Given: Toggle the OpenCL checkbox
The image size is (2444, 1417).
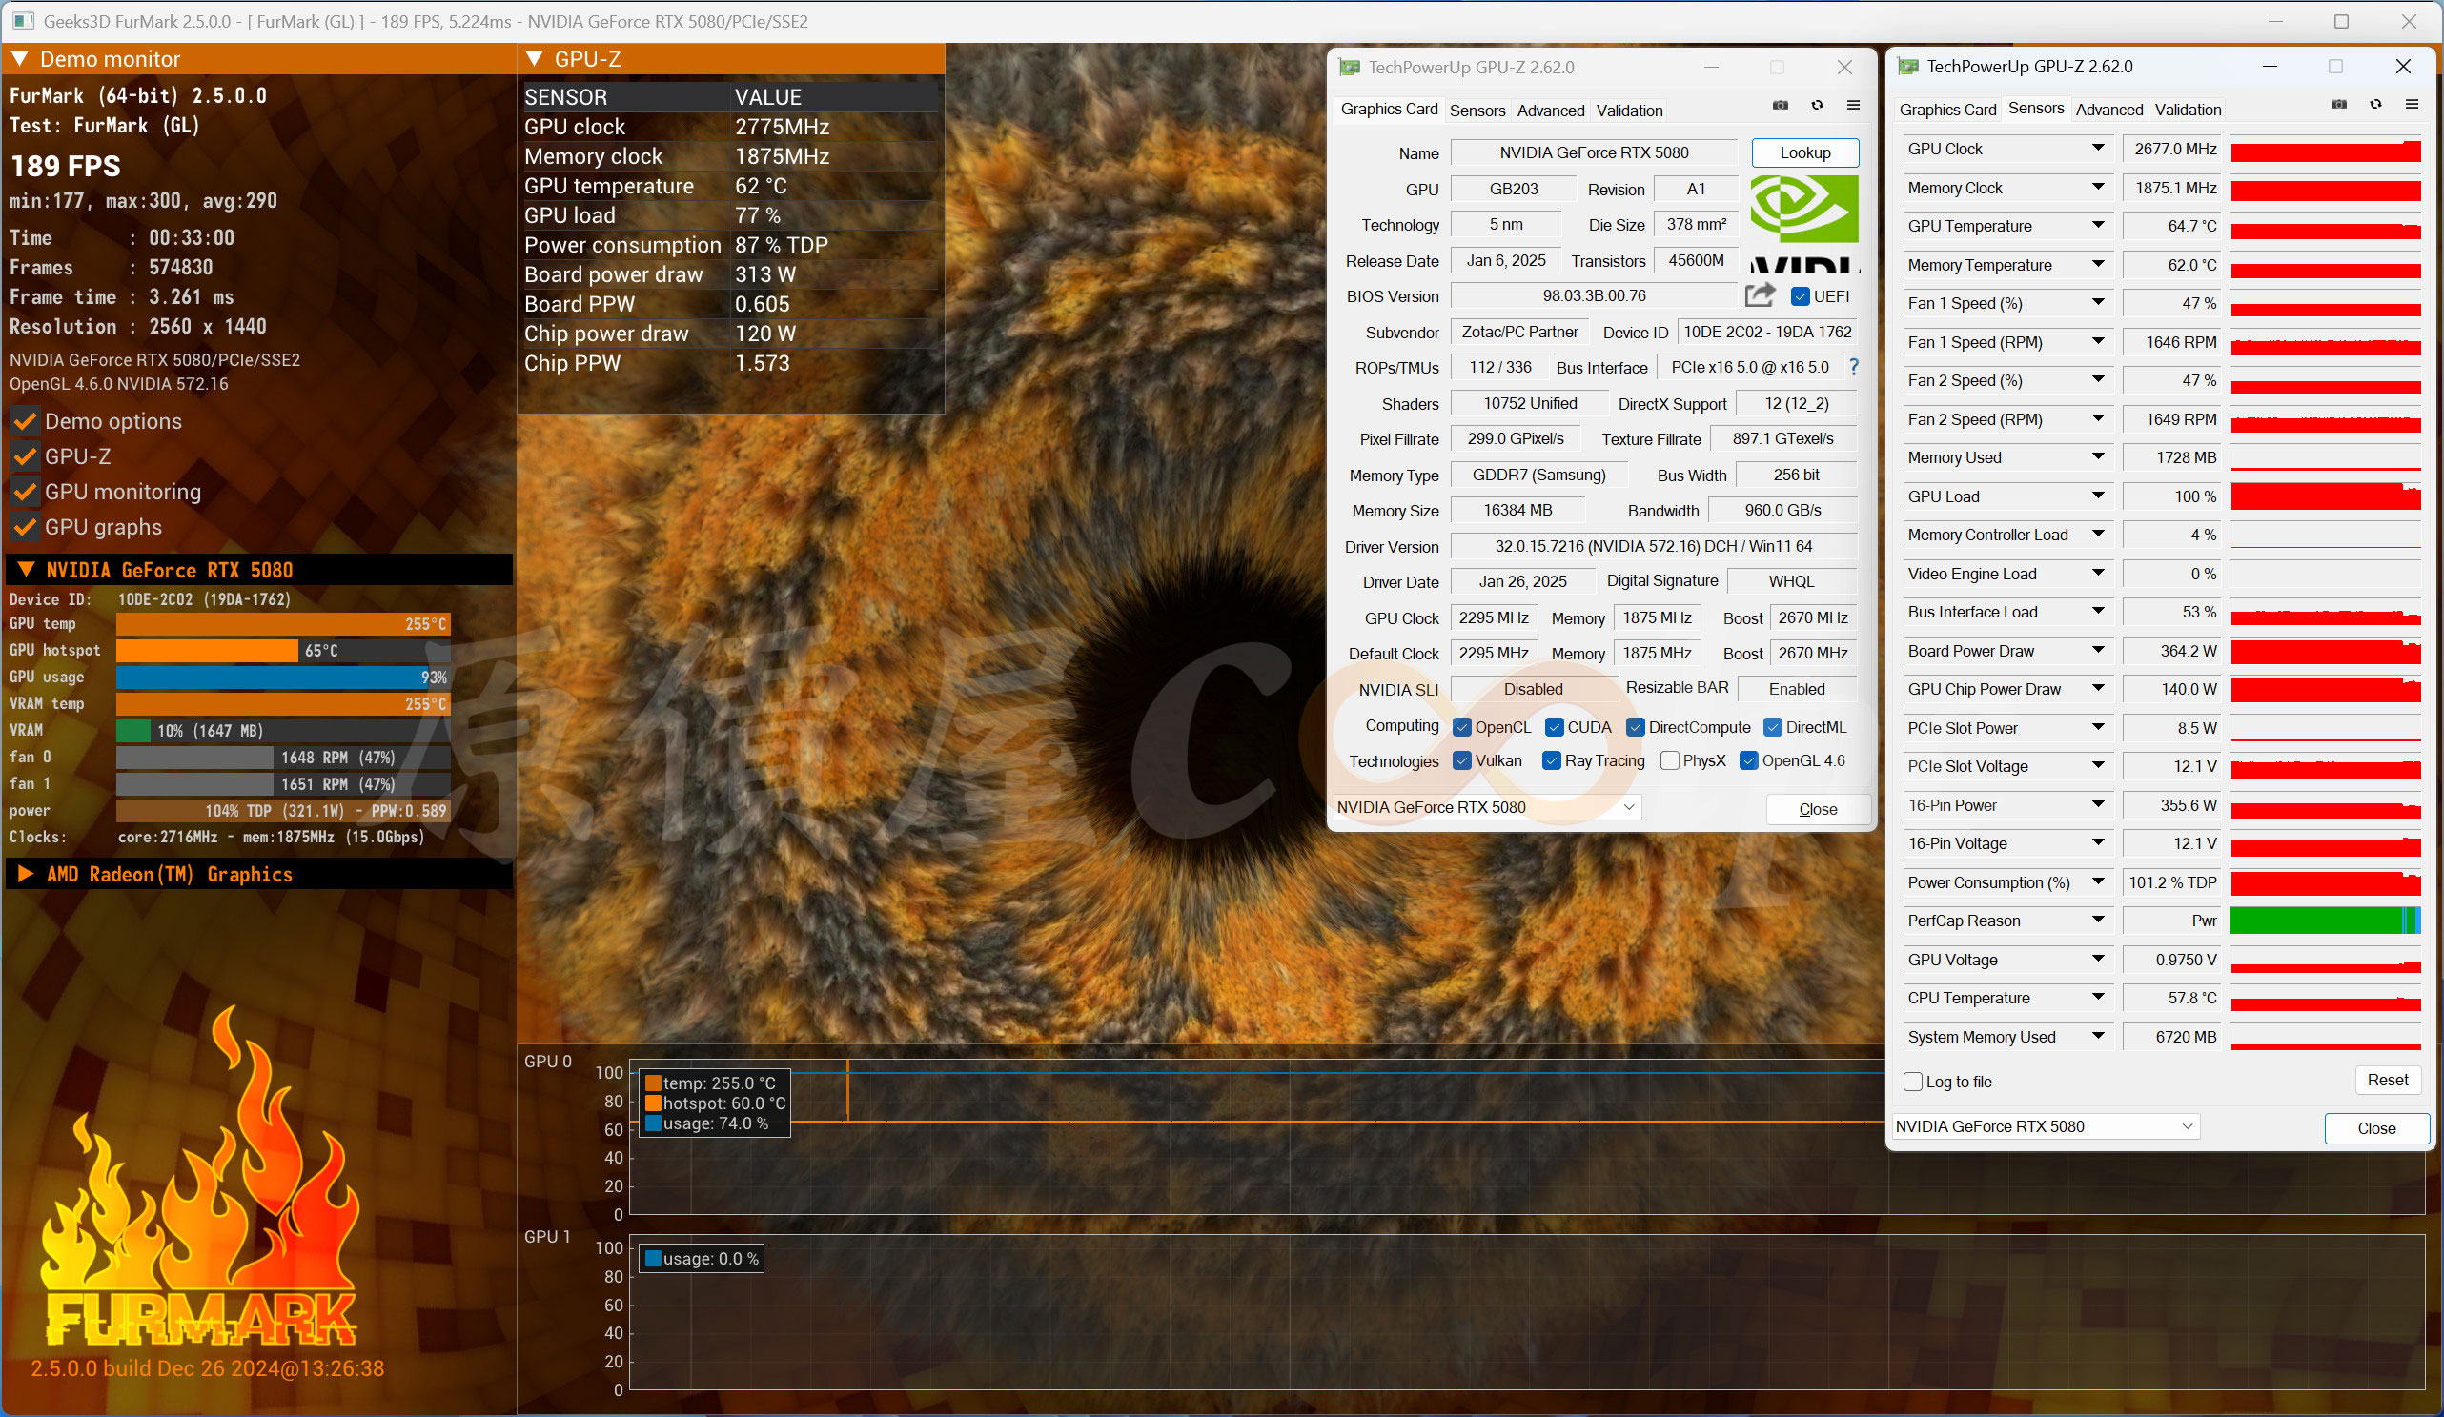Looking at the screenshot, I should [1461, 727].
